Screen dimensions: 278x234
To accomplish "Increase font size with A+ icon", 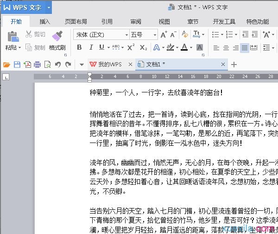I will [164, 34].
